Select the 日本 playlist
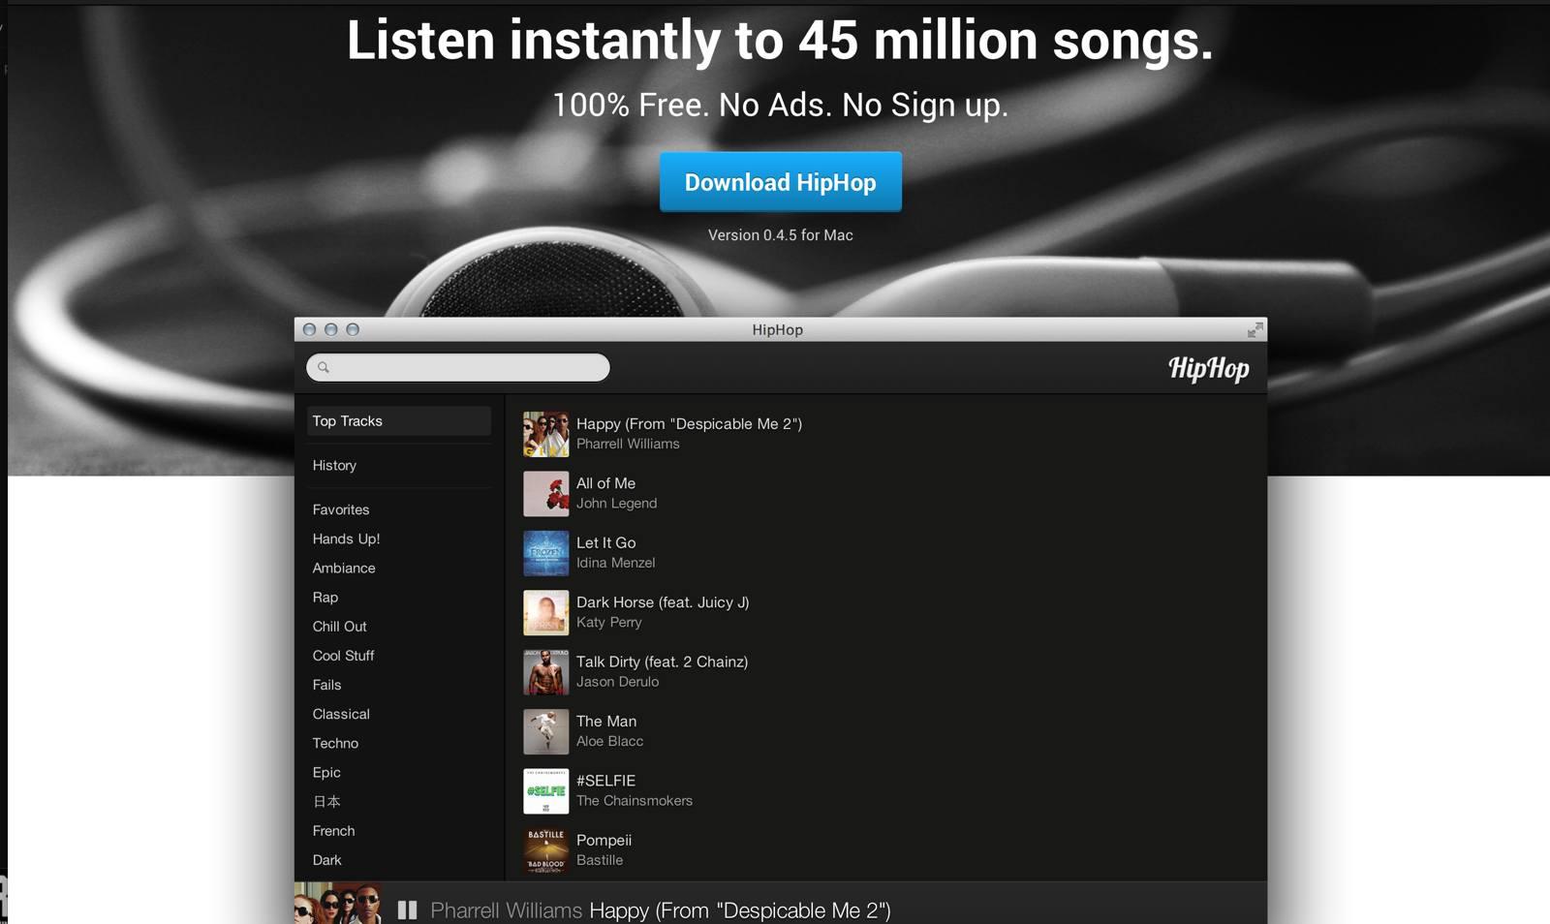1550x924 pixels. 326,802
